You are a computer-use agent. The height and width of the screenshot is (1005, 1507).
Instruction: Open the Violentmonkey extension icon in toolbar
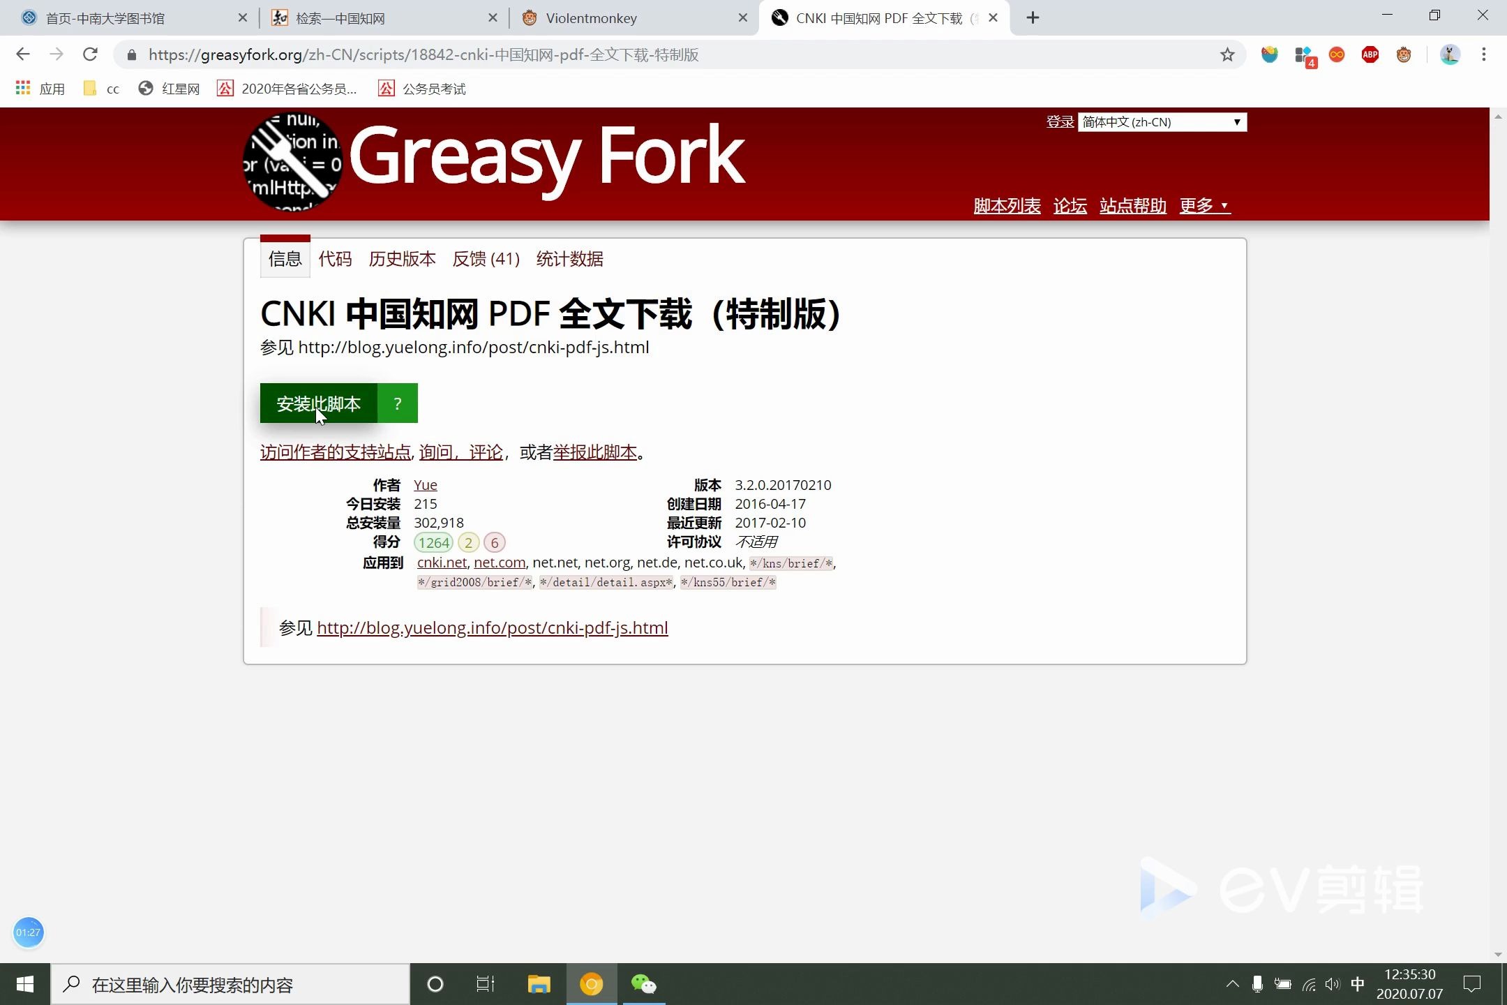(x=1404, y=54)
